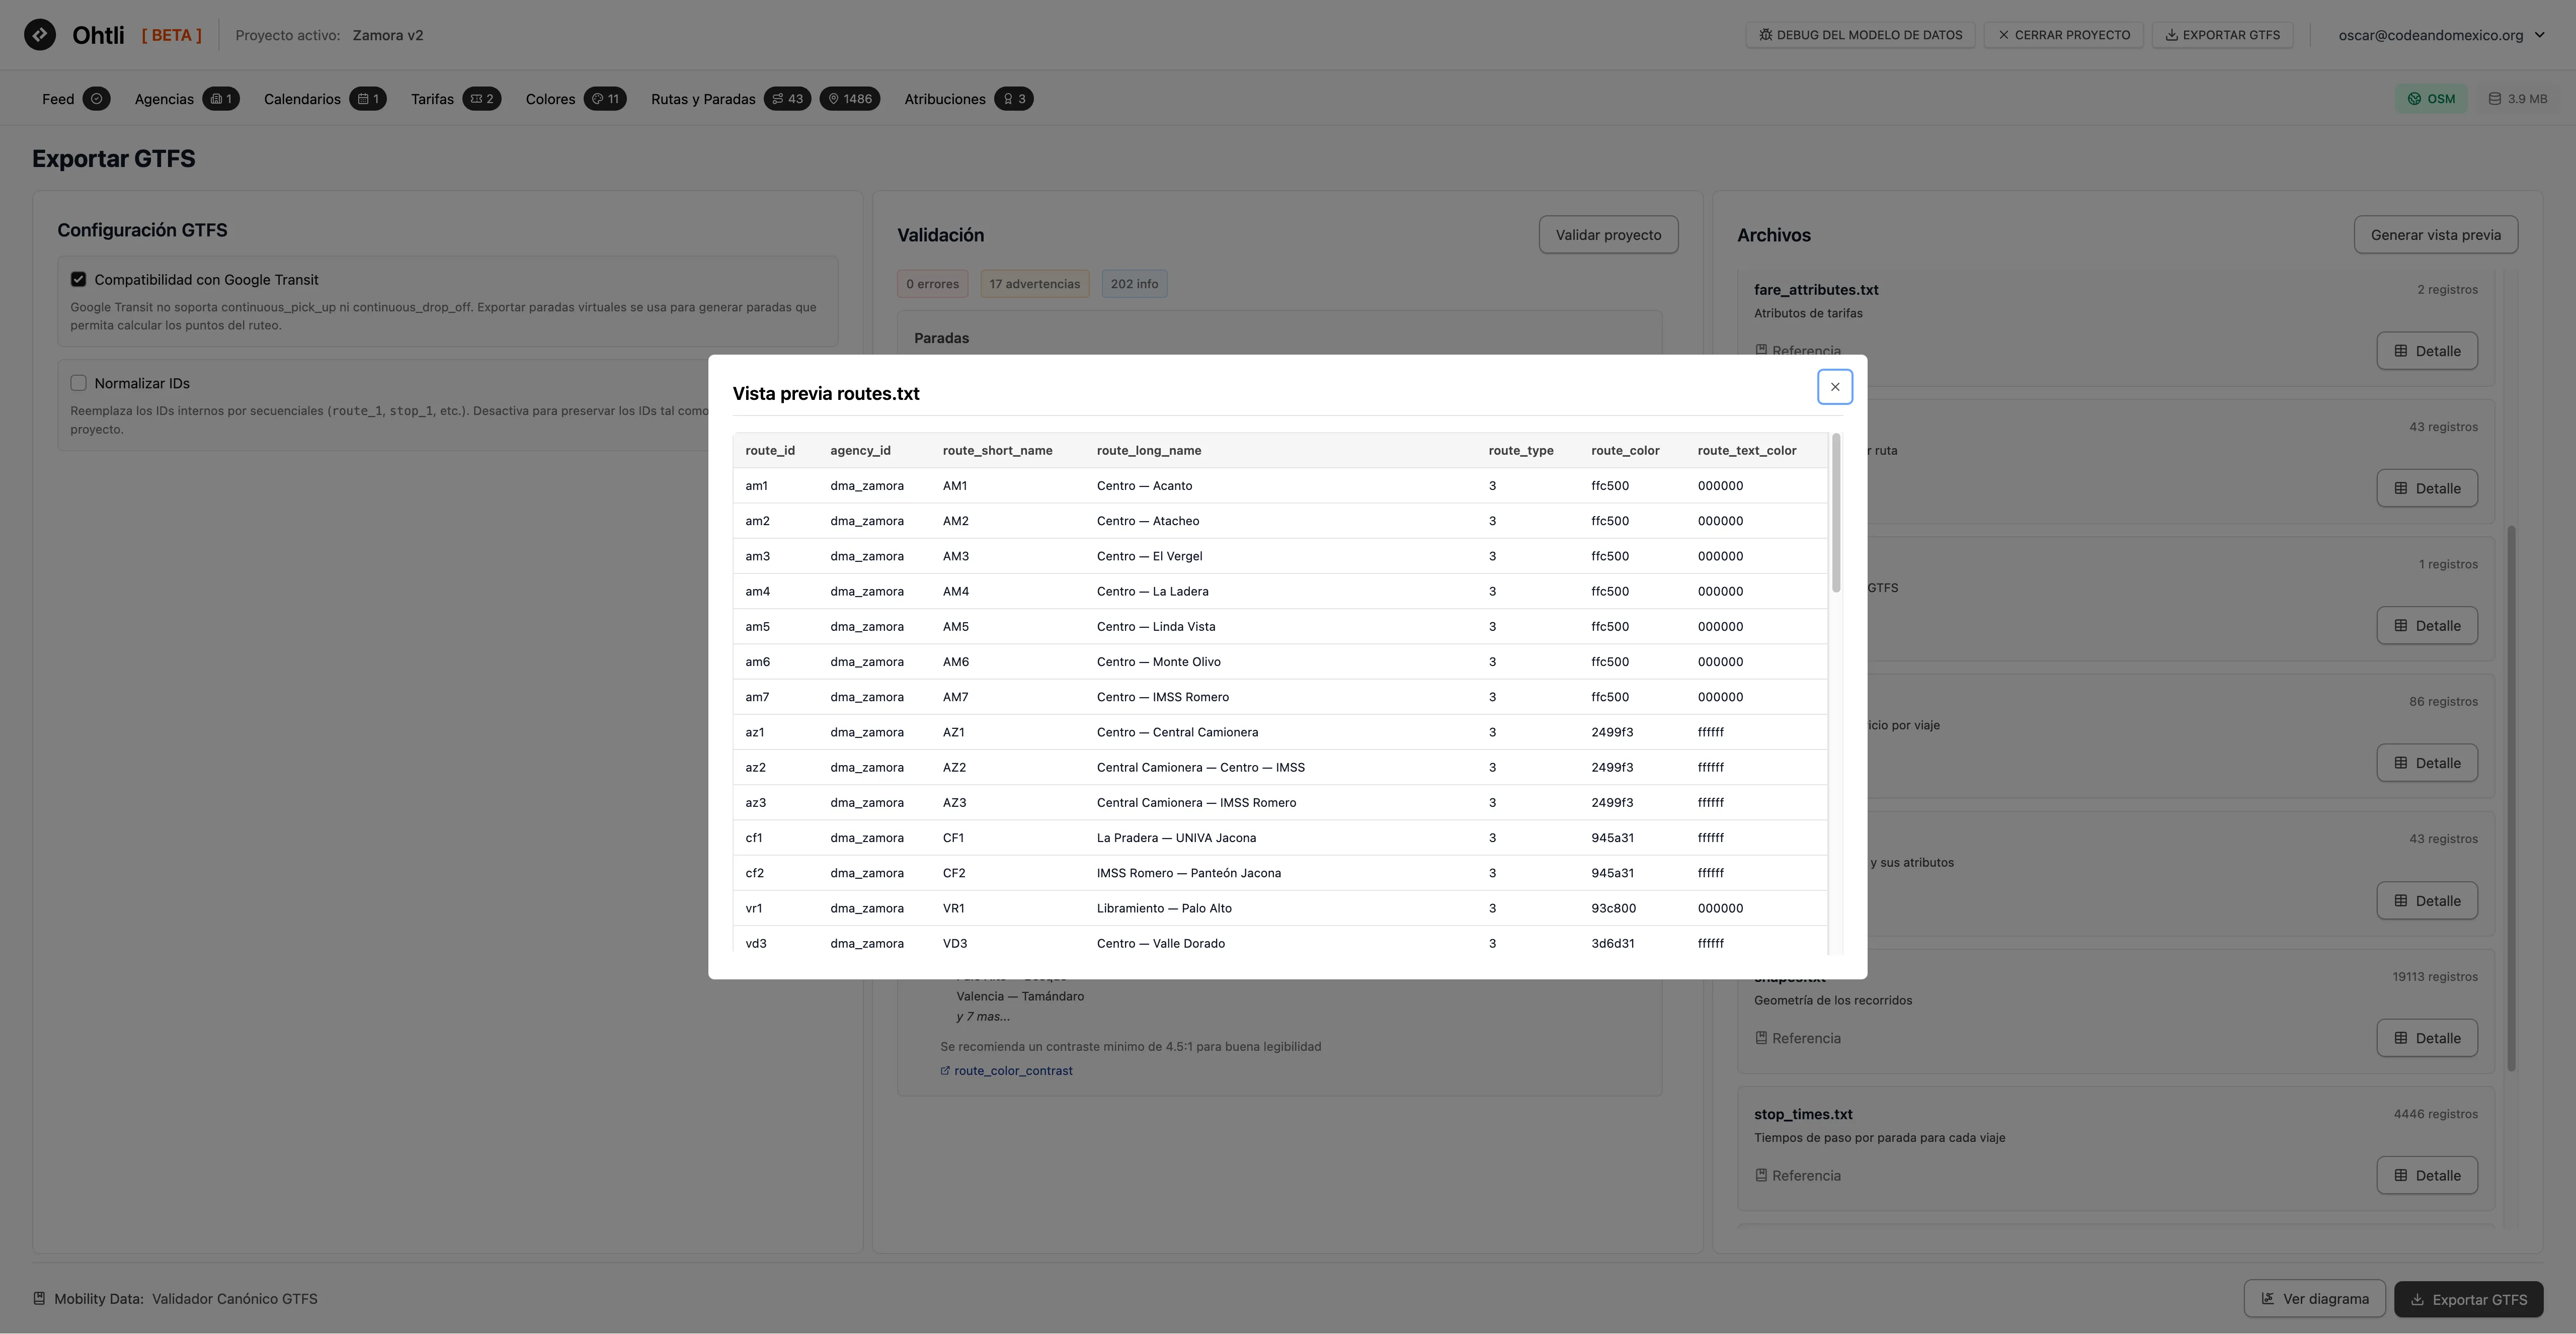Enable the Normalizar IDs checkbox

point(78,383)
